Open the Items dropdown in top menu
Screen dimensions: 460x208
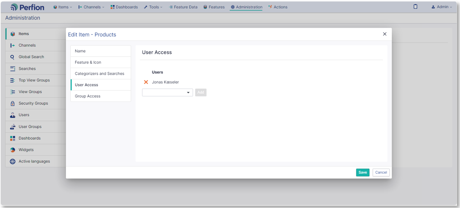click(x=63, y=7)
